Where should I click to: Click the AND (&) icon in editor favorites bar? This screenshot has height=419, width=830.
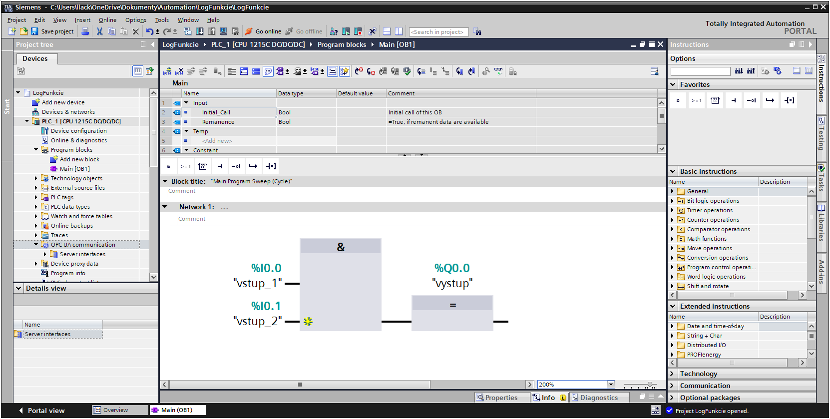[x=169, y=166]
